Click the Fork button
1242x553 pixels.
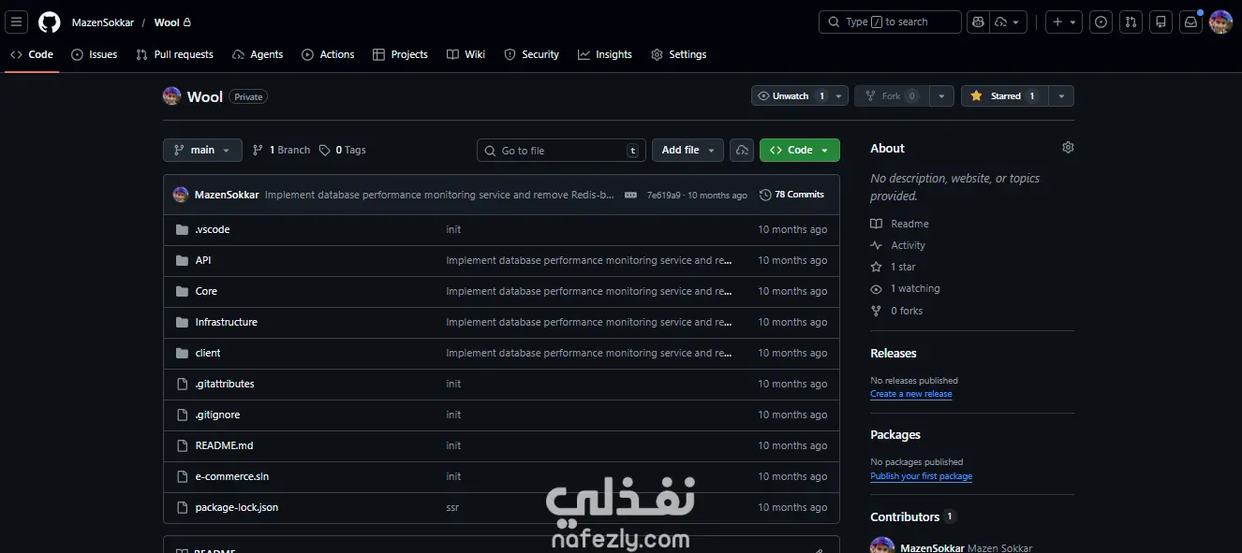[x=893, y=96]
